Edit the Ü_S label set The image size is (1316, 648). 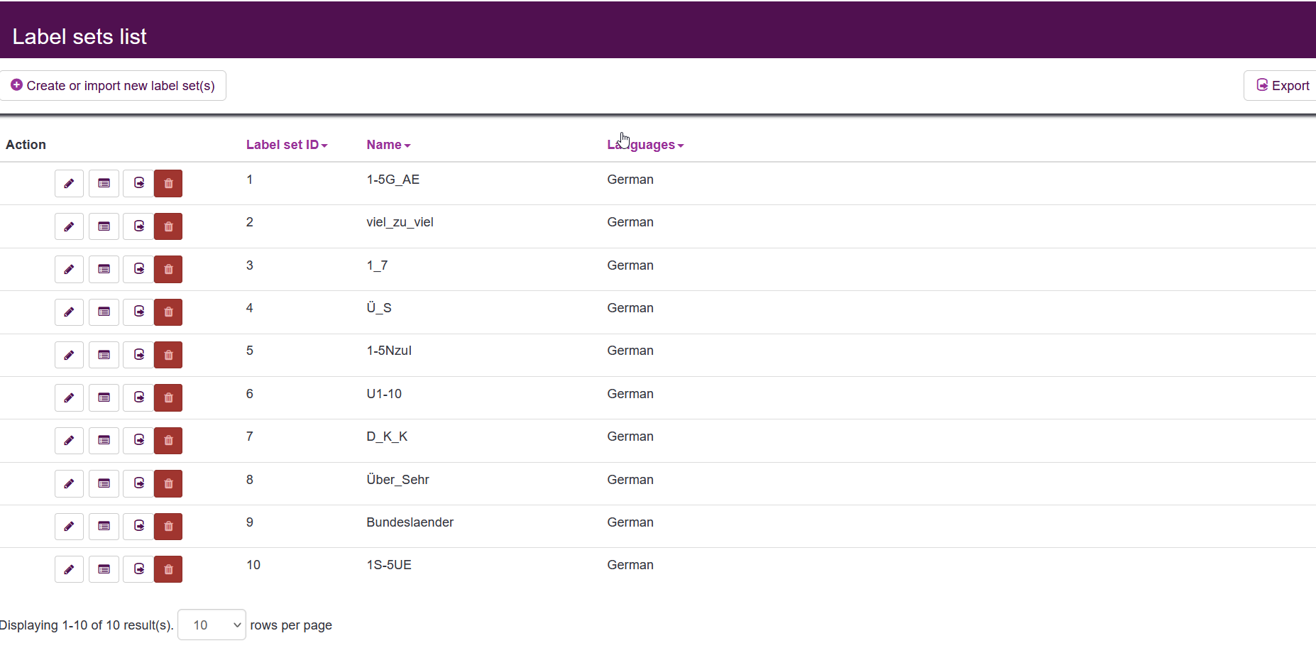[x=69, y=312]
